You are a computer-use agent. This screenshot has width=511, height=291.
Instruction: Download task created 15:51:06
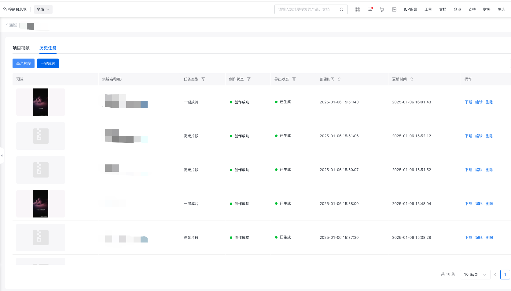point(469,136)
